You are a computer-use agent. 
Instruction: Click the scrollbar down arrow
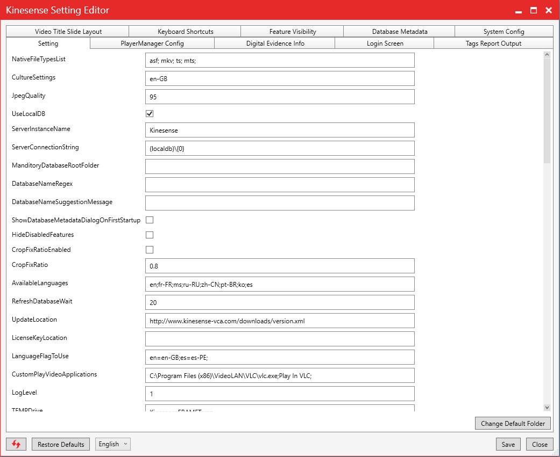click(x=547, y=408)
